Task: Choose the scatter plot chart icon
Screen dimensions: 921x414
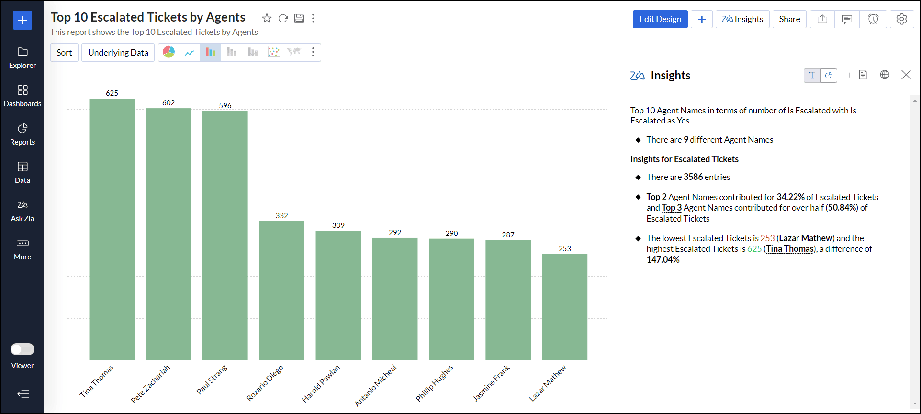Action: [x=273, y=52]
